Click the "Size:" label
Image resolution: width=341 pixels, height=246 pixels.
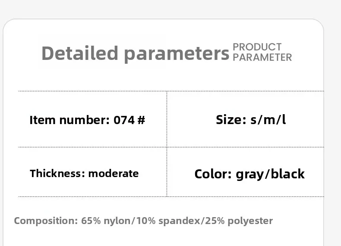pos(231,120)
